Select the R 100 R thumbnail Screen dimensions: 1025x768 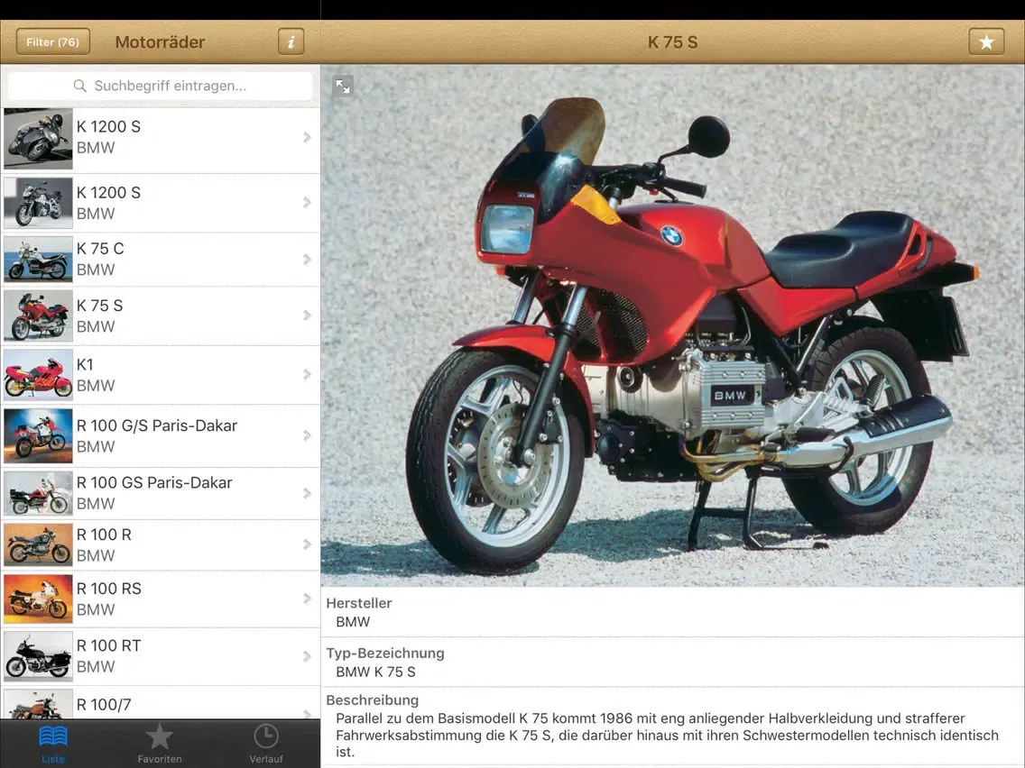click(x=38, y=544)
